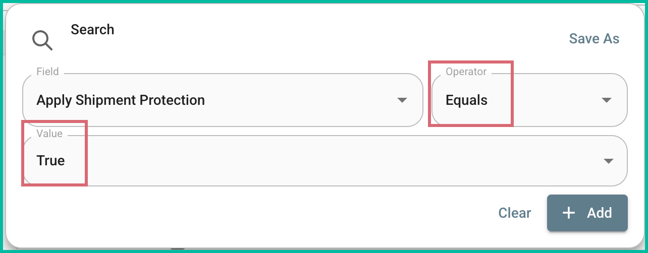Expand the Value dropdown arrow

tap(608, 161)
